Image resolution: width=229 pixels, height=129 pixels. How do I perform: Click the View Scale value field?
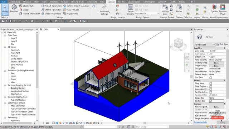(216, 51)
